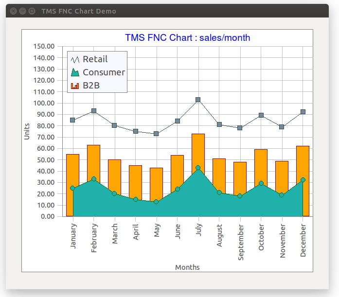Click the Retail data point for January

pyautogui.click(x=72, y=120)
